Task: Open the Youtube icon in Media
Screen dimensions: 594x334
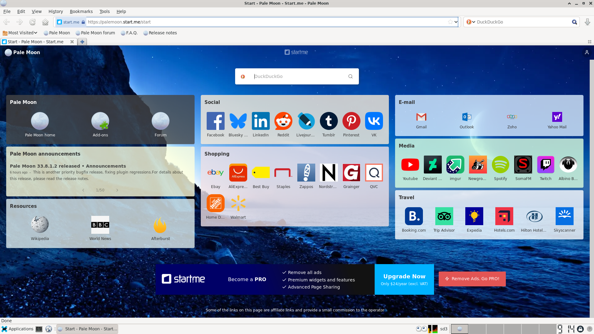Action: 410,165
